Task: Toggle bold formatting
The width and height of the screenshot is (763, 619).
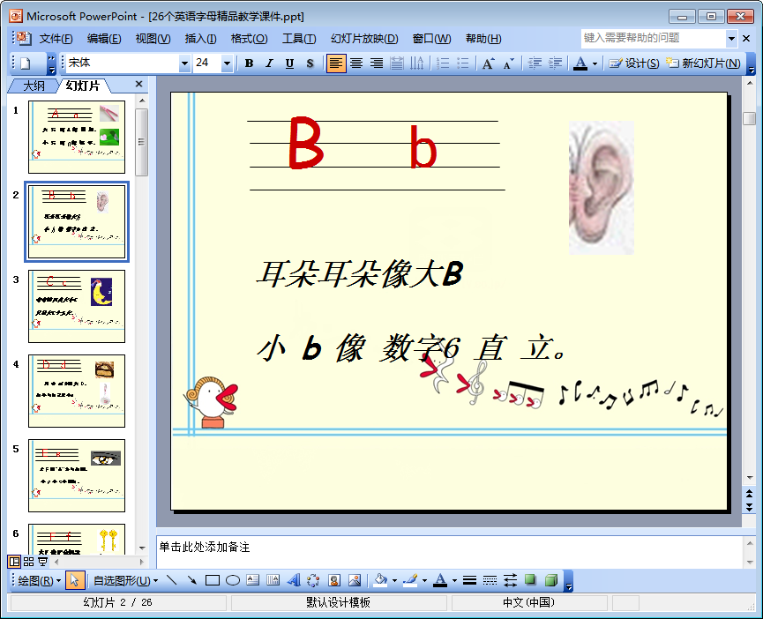Action: [x=249, y=63]
